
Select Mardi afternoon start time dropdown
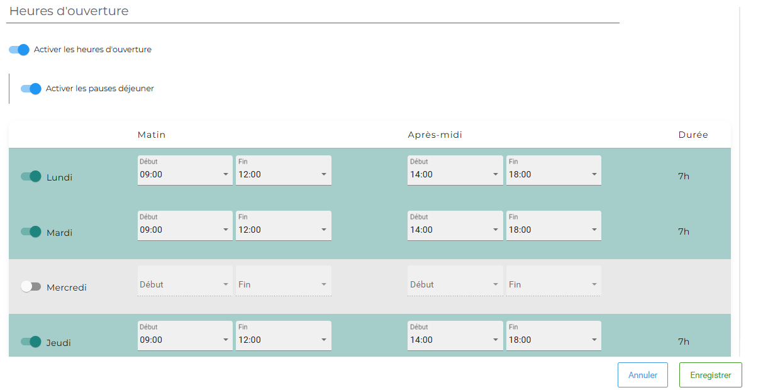click(x=455, y=226)
